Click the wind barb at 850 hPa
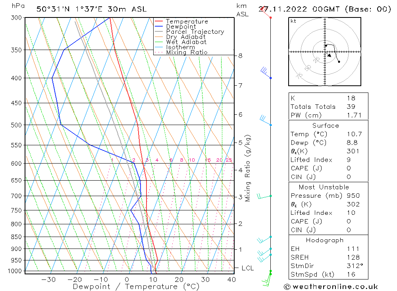 [x=264, y=239]
